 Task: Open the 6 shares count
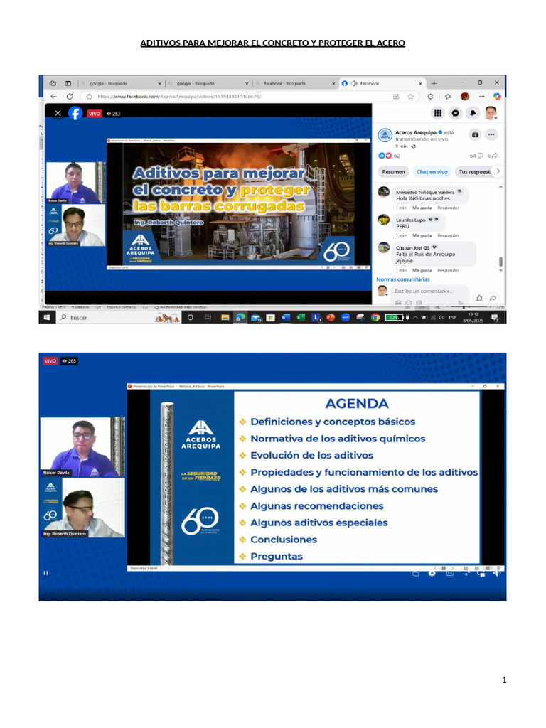pyautogui.click(x=492, y=156)
